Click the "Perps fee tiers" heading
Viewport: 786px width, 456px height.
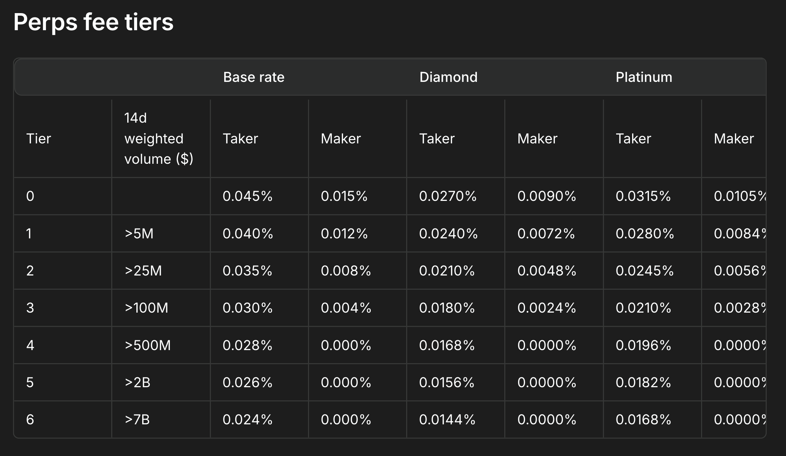(x=93, y=22)
